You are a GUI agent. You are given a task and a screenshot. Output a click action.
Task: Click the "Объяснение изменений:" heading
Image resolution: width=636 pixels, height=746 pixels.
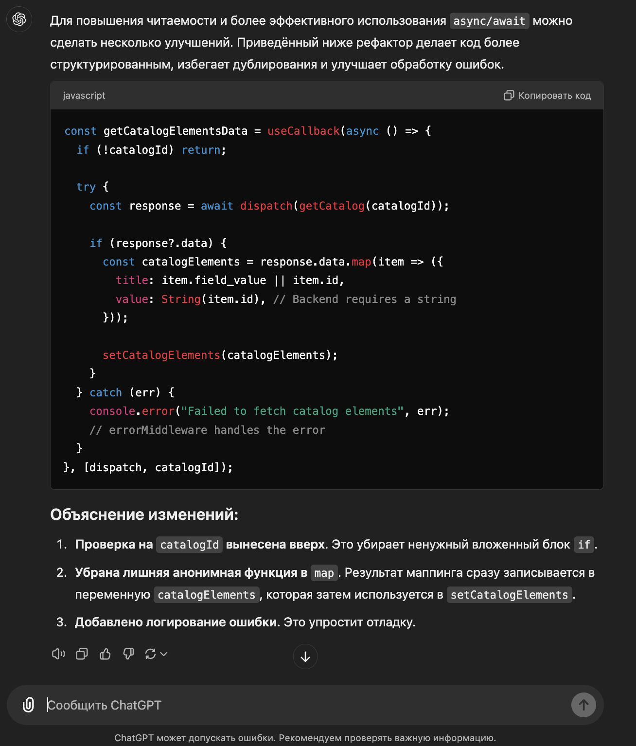(144, 515)
